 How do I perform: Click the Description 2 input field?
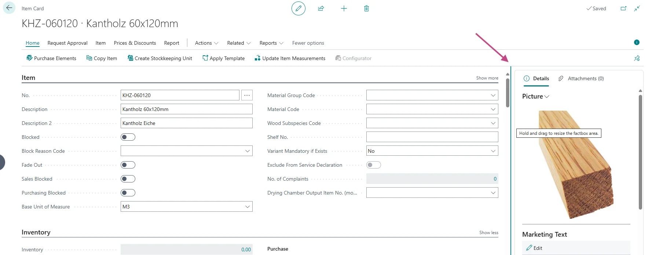pyautogui.click(x=186, y=123)
